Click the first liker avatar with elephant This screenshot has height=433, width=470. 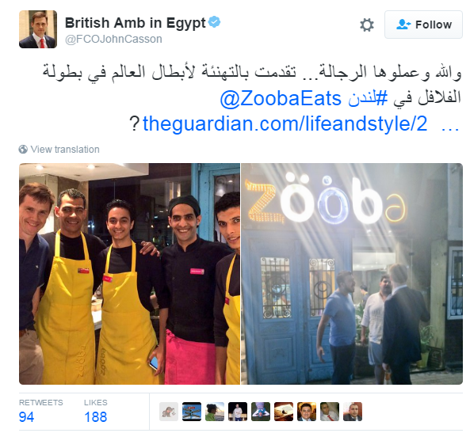click(x=169, y=412)
